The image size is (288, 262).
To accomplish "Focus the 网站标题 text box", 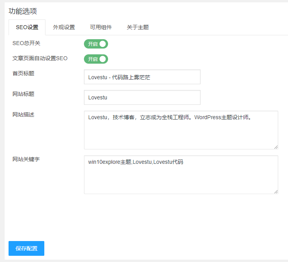I will click(142, 97).
